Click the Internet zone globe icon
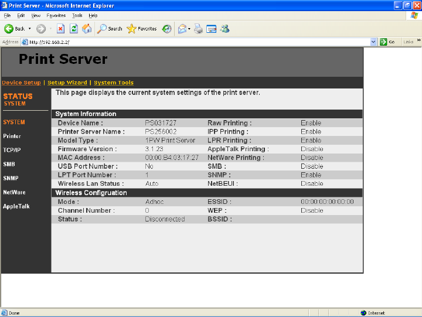 pyautogui.click(x=363, y=313)
